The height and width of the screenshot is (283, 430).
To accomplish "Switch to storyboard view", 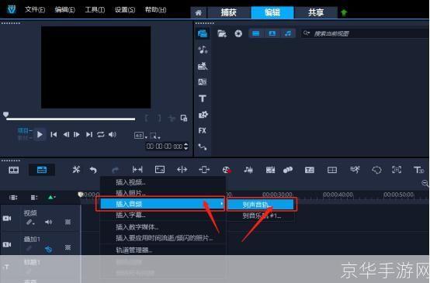I will point(14,170).
